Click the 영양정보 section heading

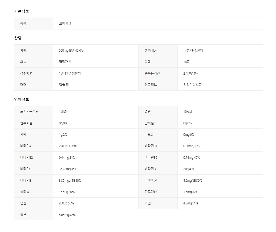[21, 99]
